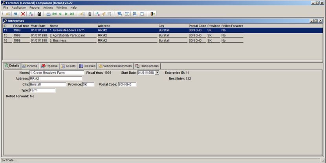Expand the Start Date dropdown arrow
326x163 pixels.
(x=158, y=73)
